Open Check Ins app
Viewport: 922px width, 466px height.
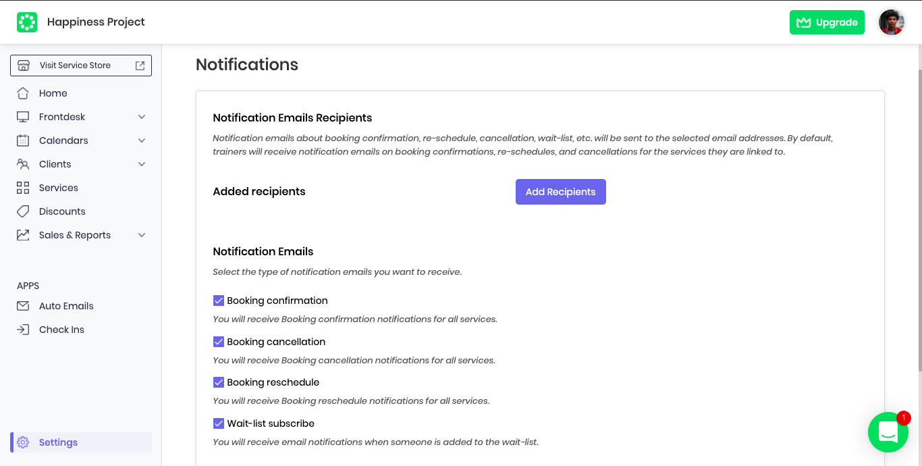pyautogui.click(x=81, y=330)
